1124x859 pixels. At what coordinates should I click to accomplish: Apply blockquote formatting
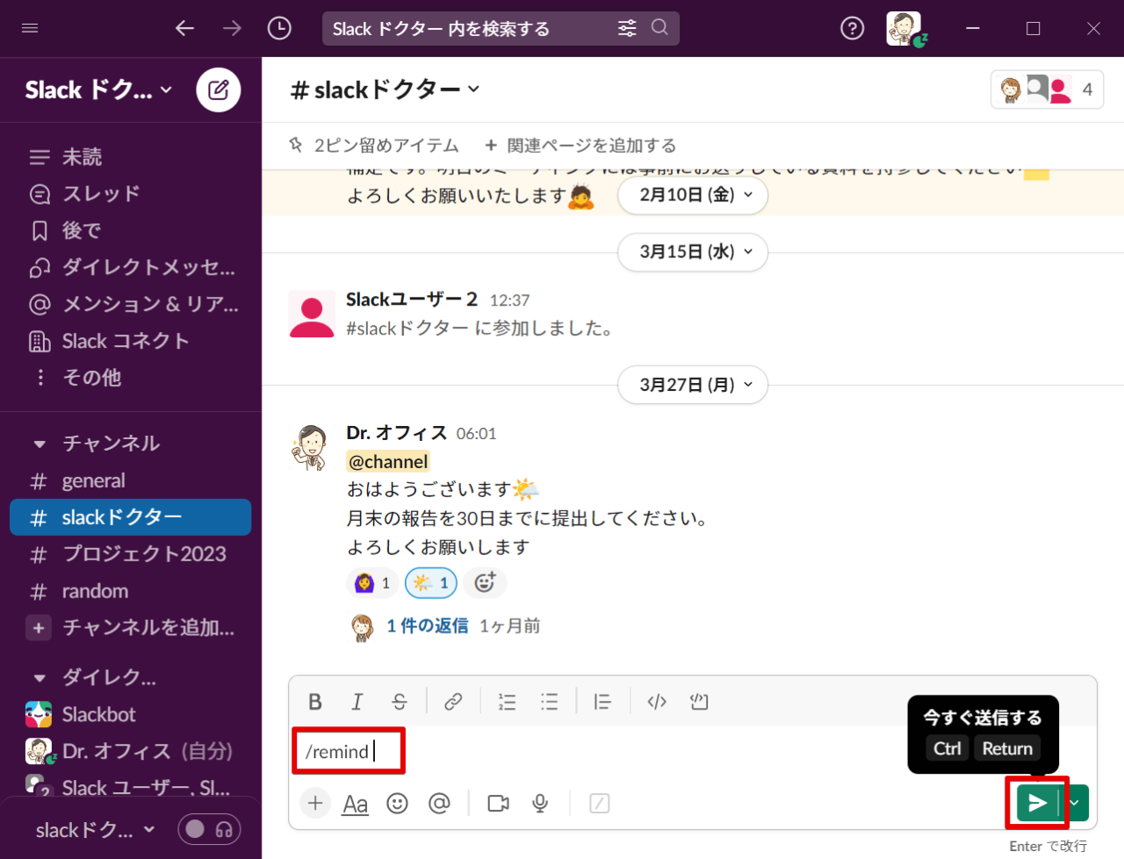[x=602, y=701]
